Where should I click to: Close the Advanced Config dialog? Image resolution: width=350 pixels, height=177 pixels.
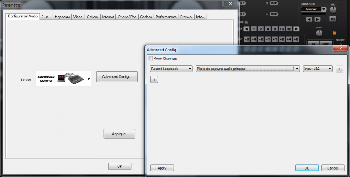340,49
